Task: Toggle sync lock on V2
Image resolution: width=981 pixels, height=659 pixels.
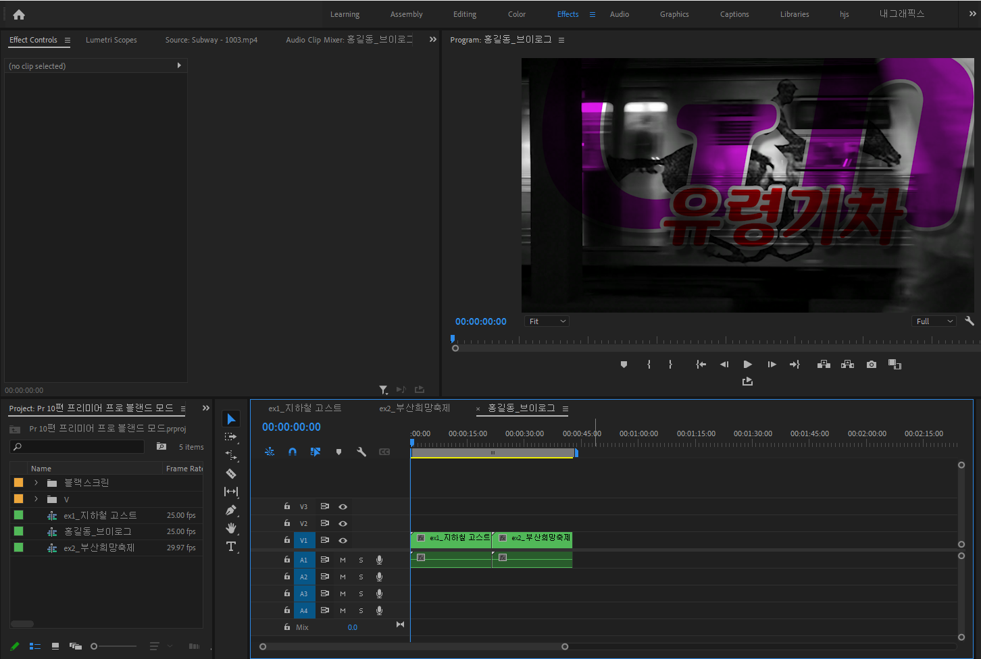Action: [x=324, y=523]
